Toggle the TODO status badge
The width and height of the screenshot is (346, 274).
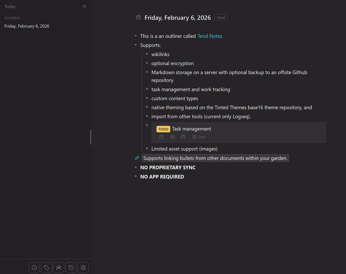point(163,129)
